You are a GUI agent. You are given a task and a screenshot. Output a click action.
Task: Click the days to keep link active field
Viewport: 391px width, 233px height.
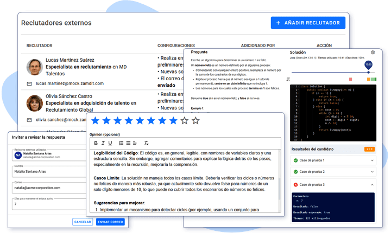(x=50, y=204)
